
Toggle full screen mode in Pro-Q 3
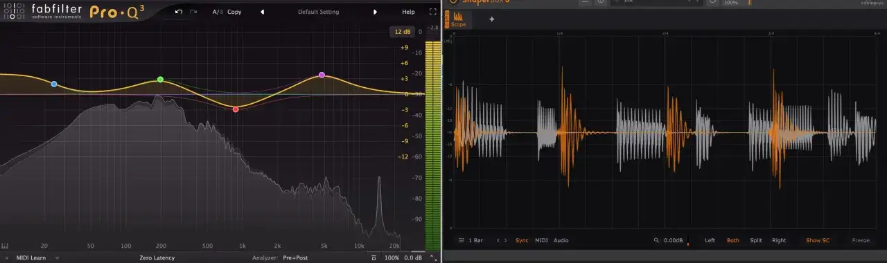pos(433,12)
